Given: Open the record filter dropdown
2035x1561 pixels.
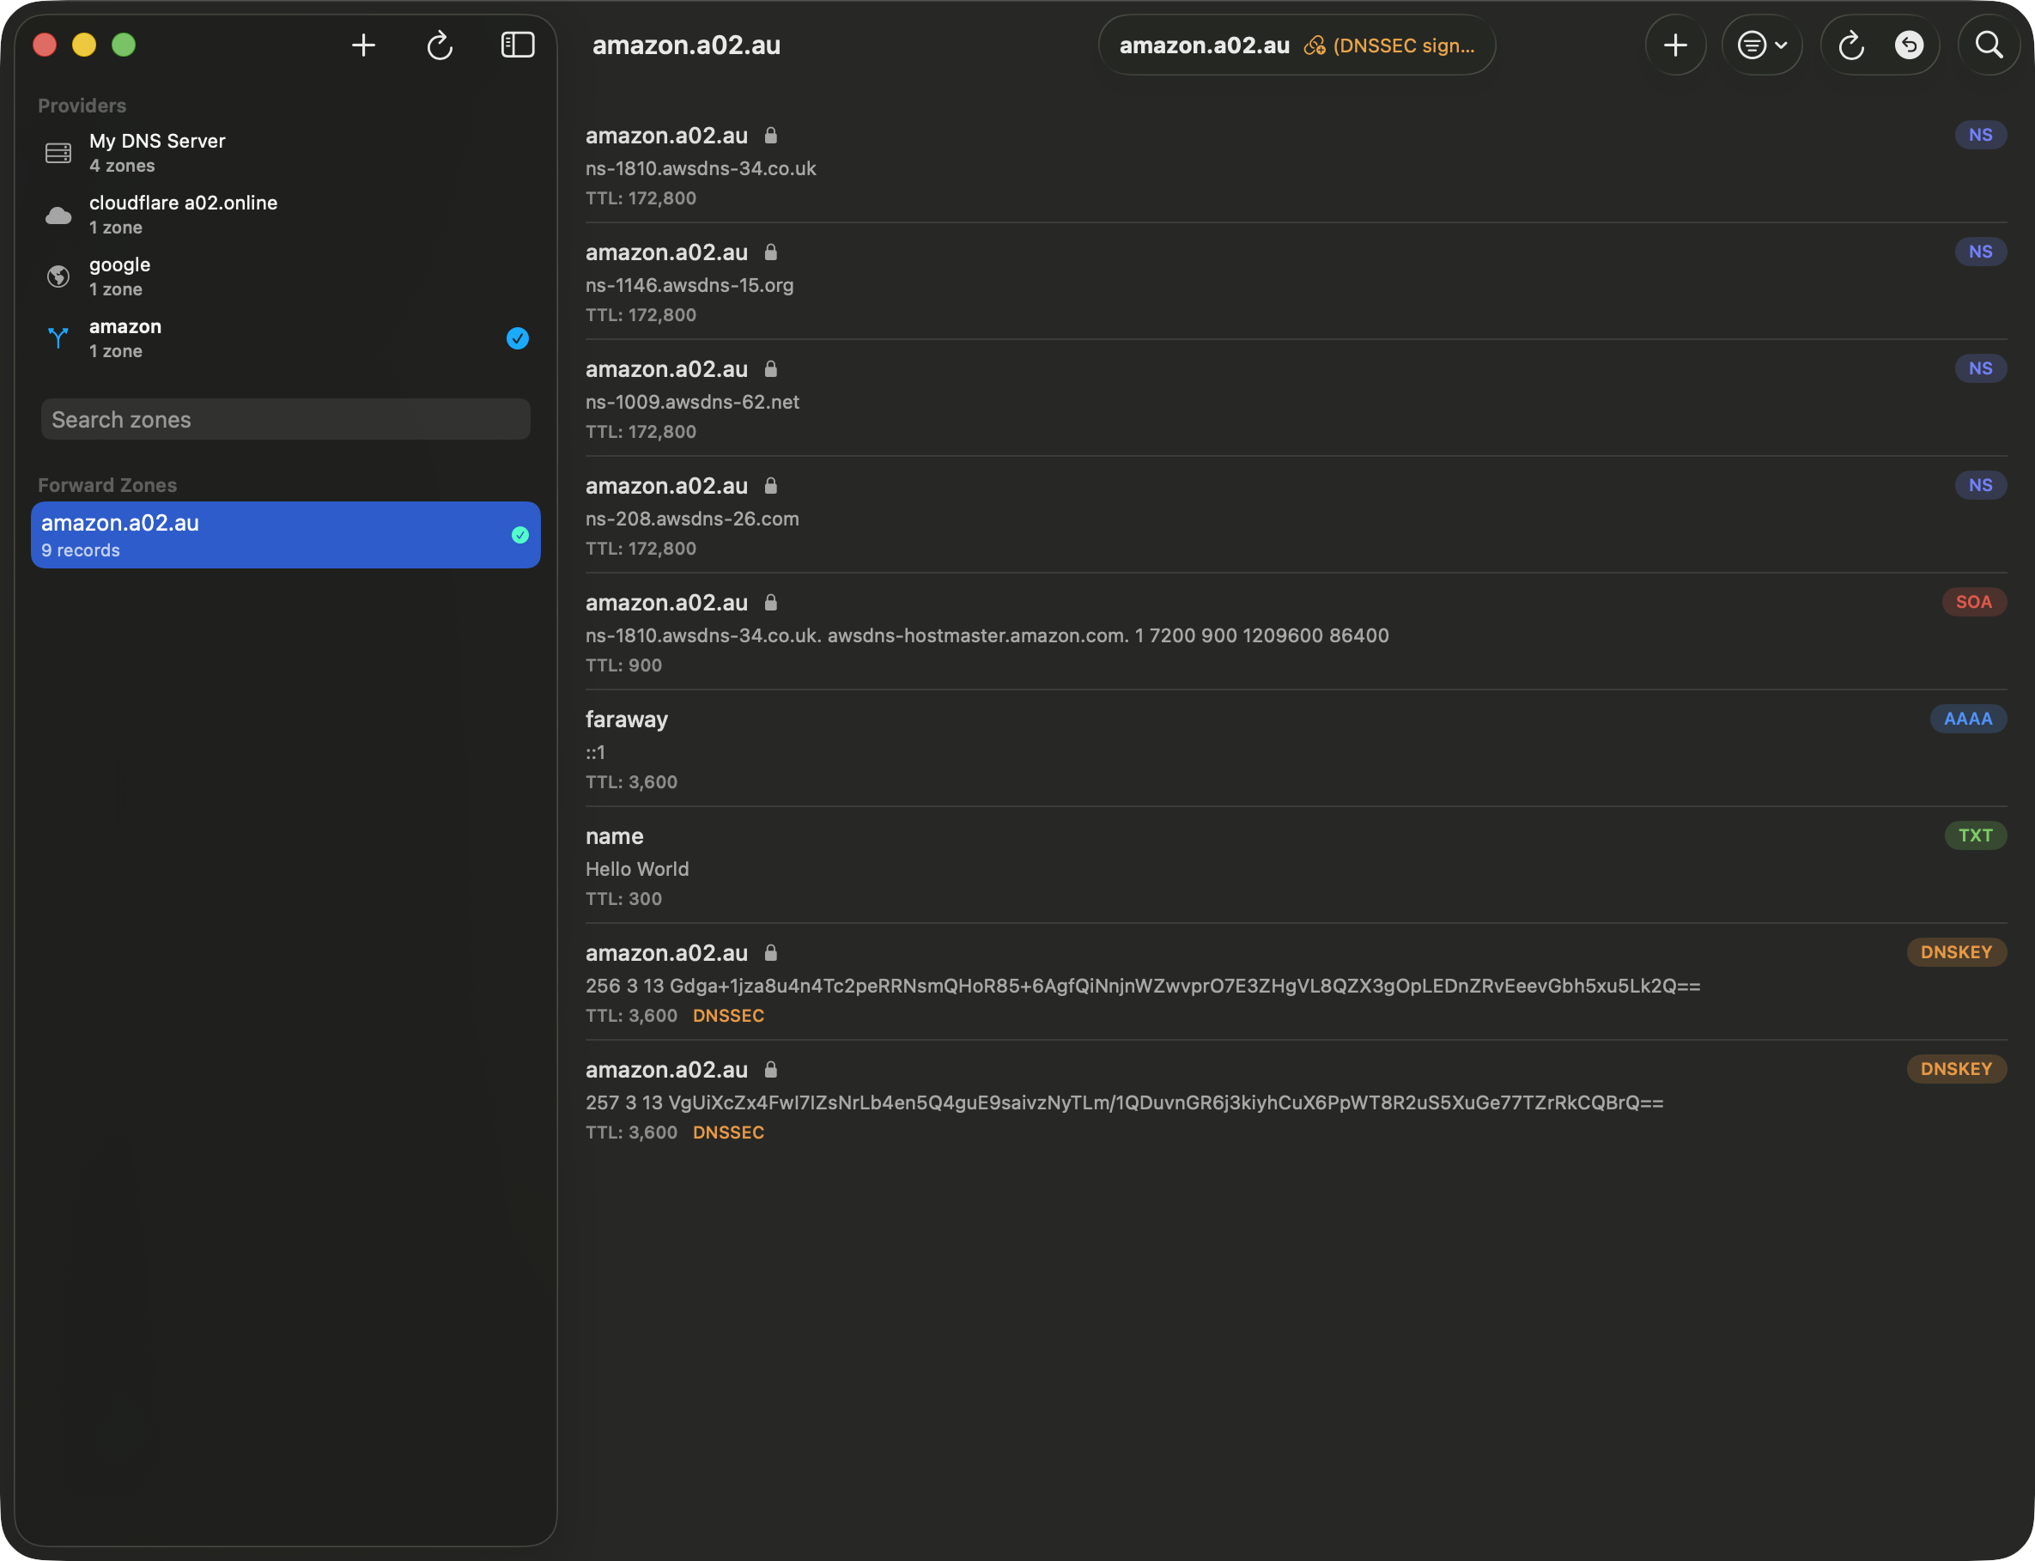Looking at the screenshot, I should tap(1762, 45).
